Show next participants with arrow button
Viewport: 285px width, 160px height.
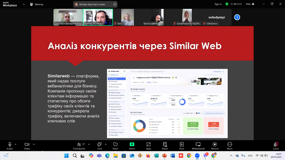point(237,17)
